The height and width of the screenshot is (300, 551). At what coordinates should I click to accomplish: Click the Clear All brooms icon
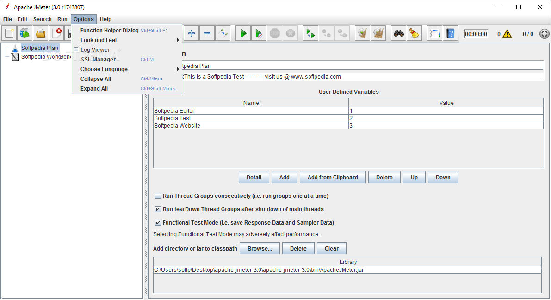point(378,33)
